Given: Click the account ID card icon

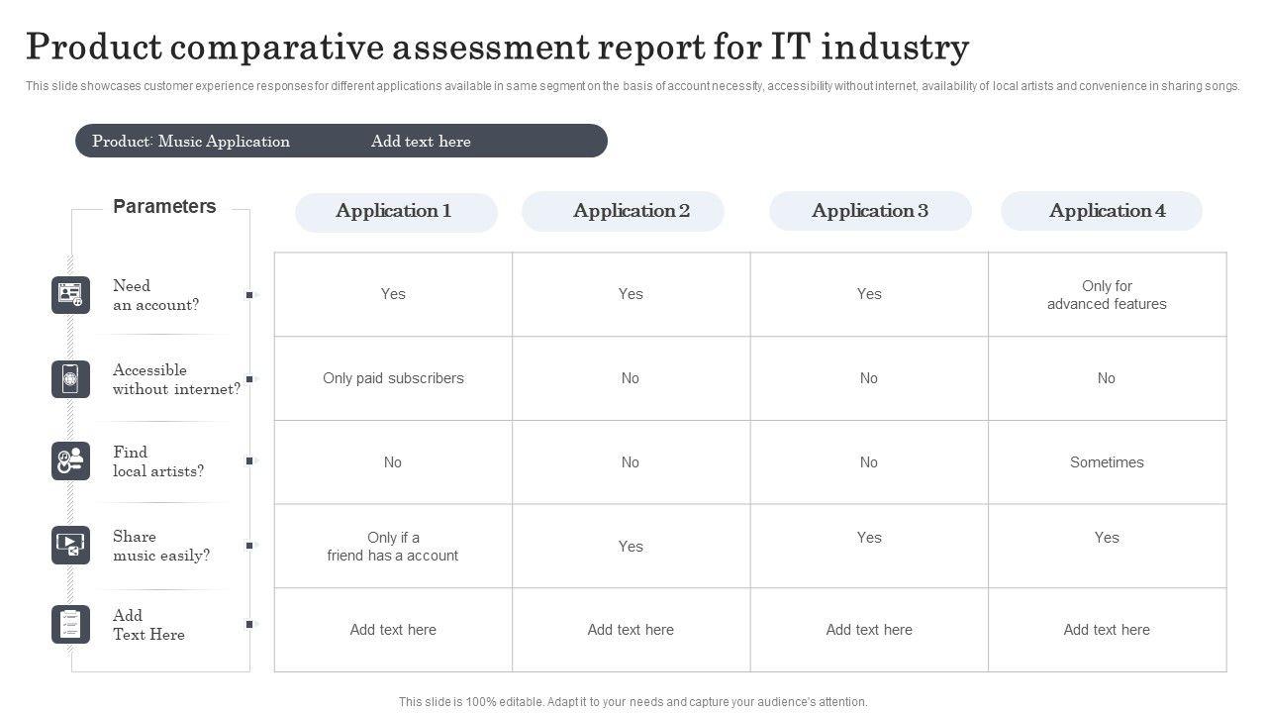Looking at the screenshot, I should [x=70, y=295].
